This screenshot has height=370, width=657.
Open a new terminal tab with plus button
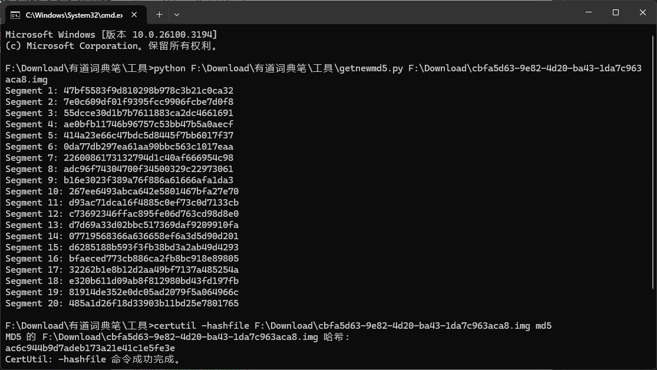click(x=159, y=15)
